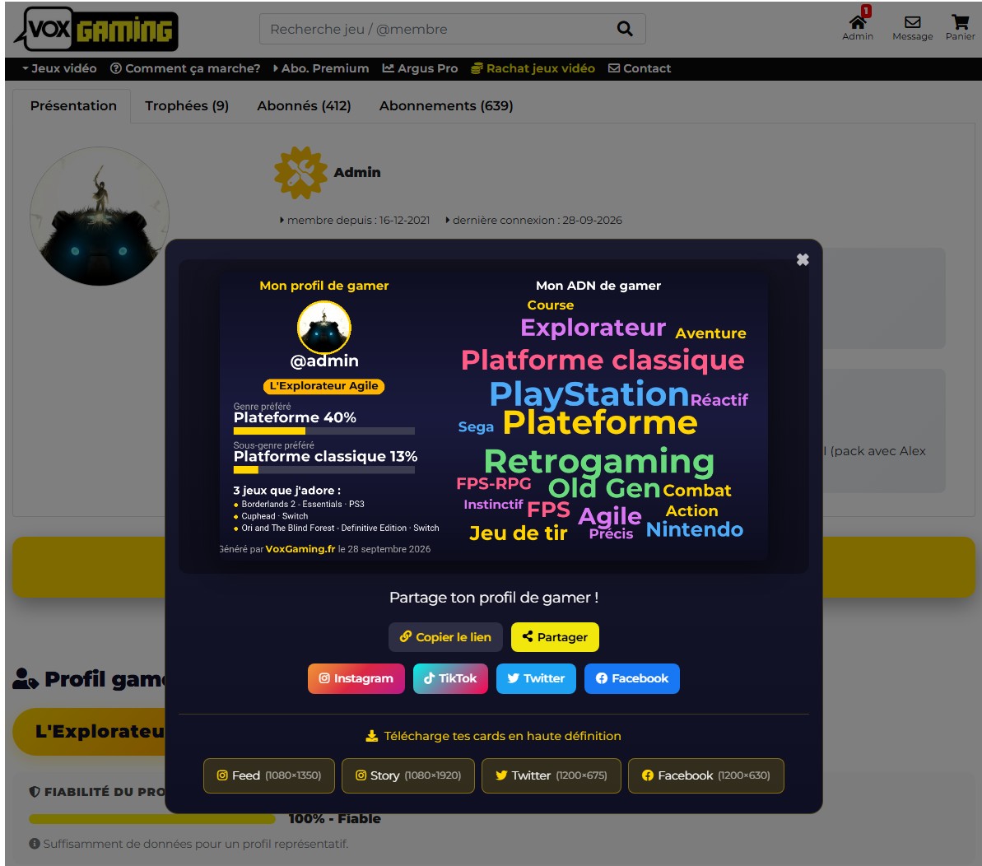Viewport: 982px width, 866px height.
Task: Click the Plateforme 40% progress bar
Action: click(x=323, y=431)
